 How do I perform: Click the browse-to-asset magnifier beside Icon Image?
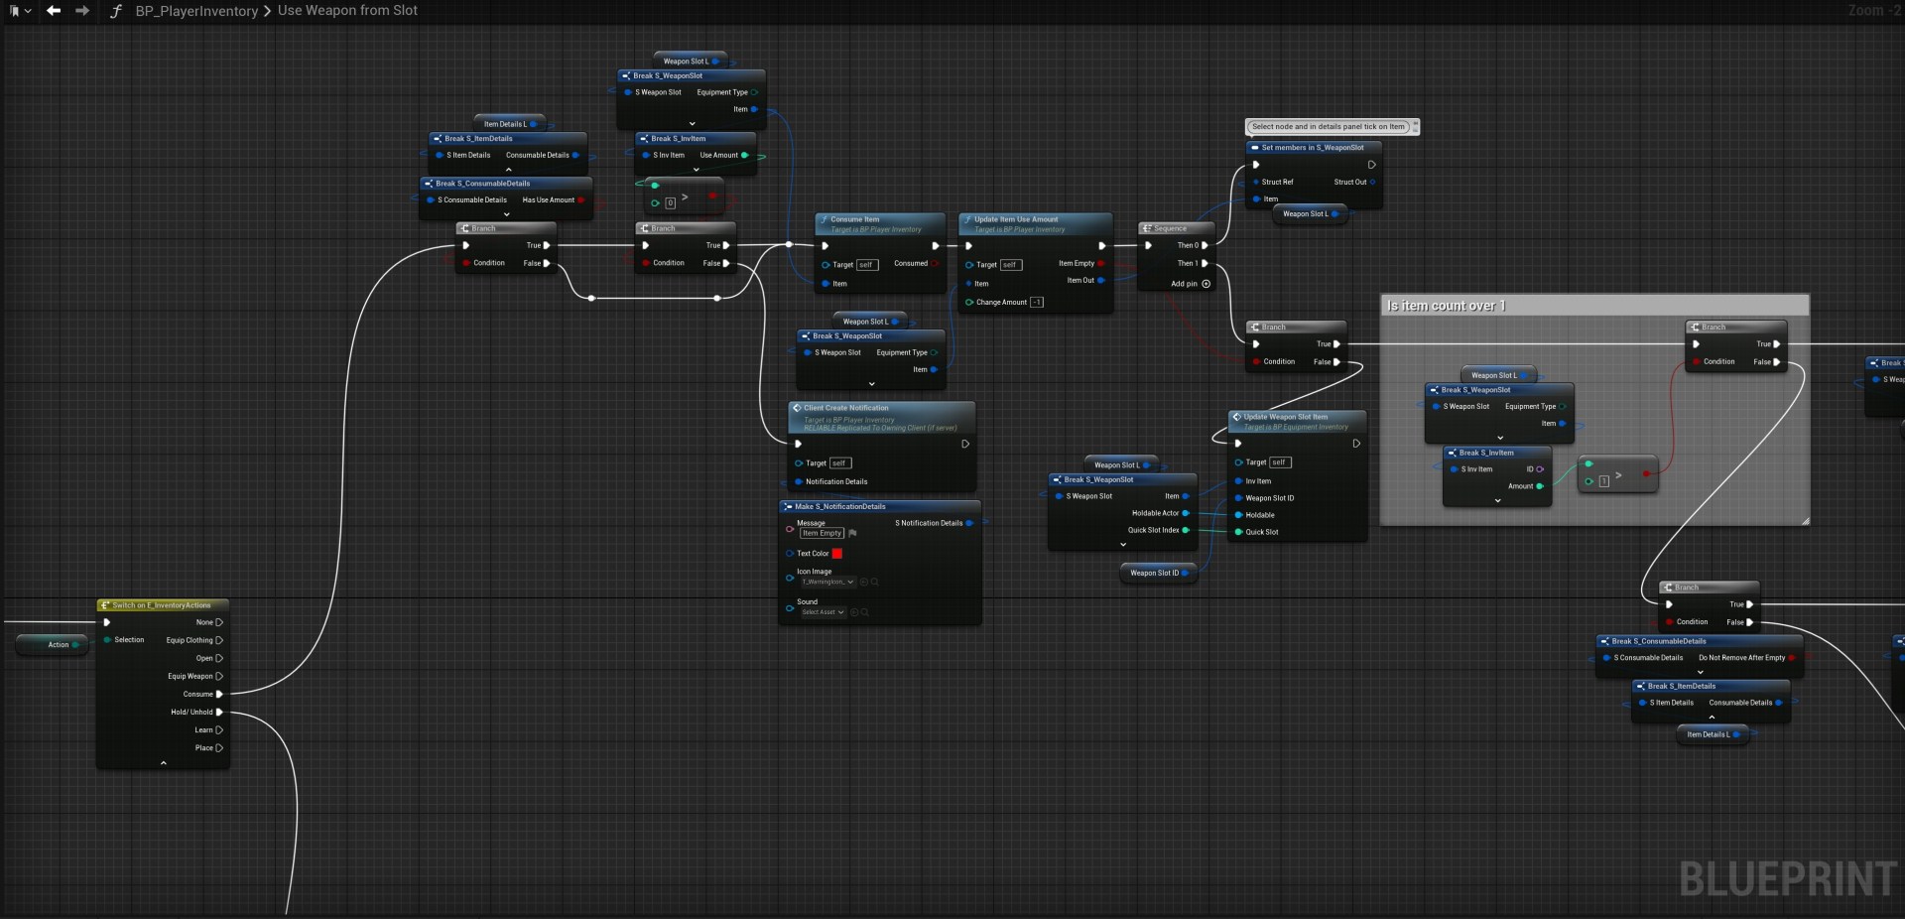(x=875, y=583)
